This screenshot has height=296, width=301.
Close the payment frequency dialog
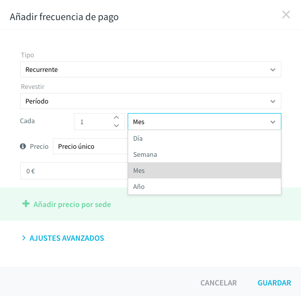[x=286, y=15]
